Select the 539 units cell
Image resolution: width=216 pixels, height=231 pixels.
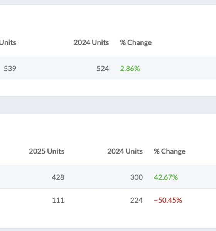point(10,69)
